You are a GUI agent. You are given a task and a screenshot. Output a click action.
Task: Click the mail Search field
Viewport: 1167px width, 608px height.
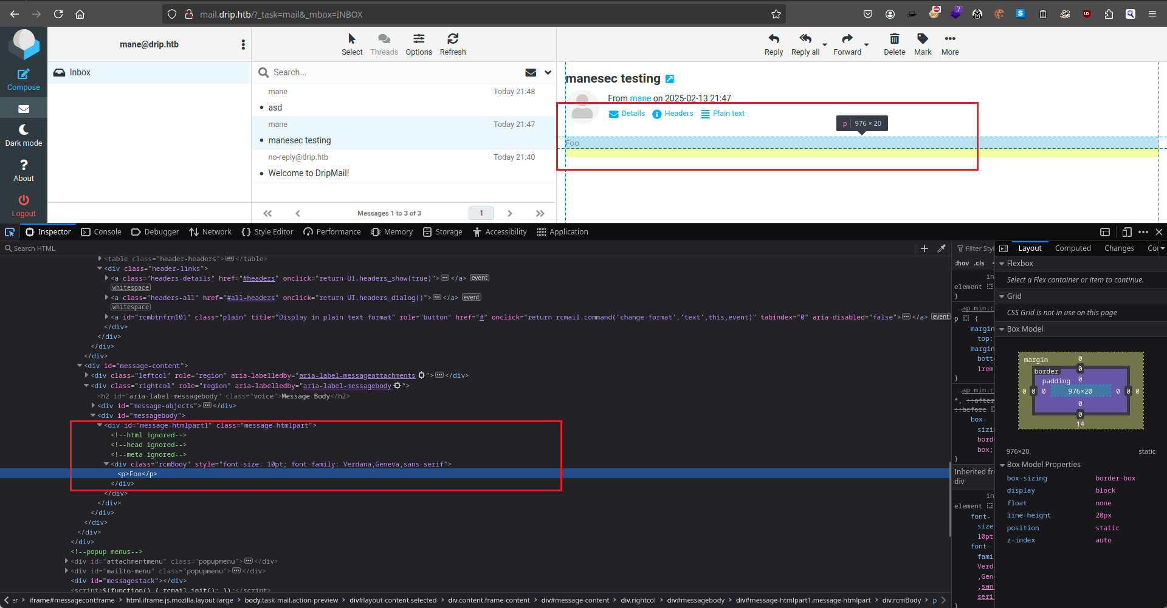389,72
